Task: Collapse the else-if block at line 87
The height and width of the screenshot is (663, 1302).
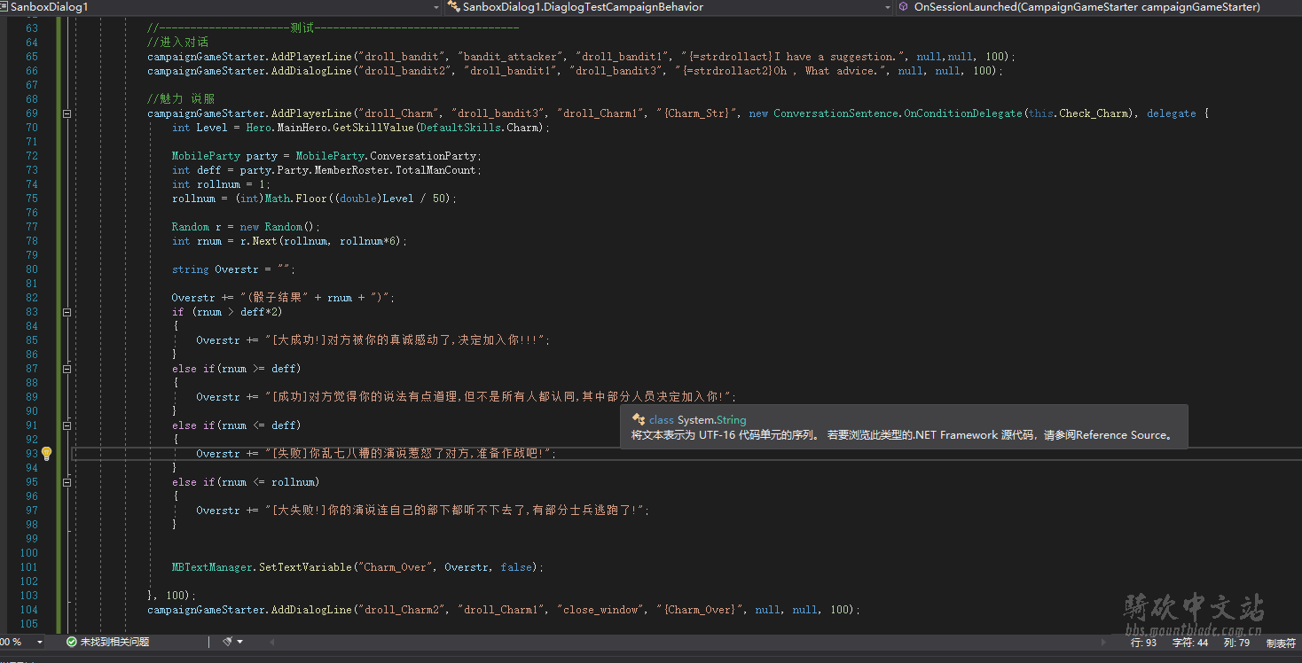Action: tap(67, 369)
